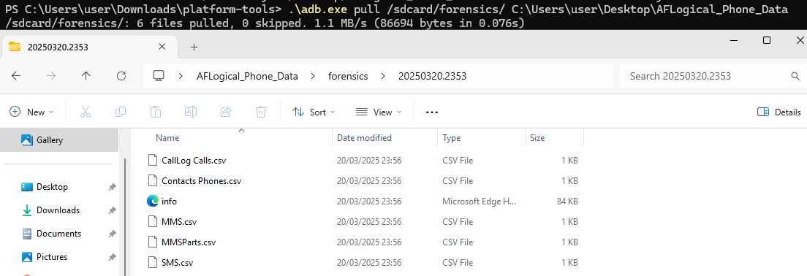Click AFLogical_Phone_Data breadcrumb segment
The height and width of the screenshot is (276, 807).
pyautogui.click(x=247, y=76)
